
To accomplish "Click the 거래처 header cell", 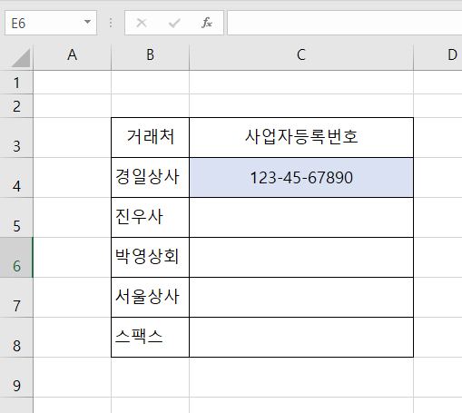I will coord(150,138).
